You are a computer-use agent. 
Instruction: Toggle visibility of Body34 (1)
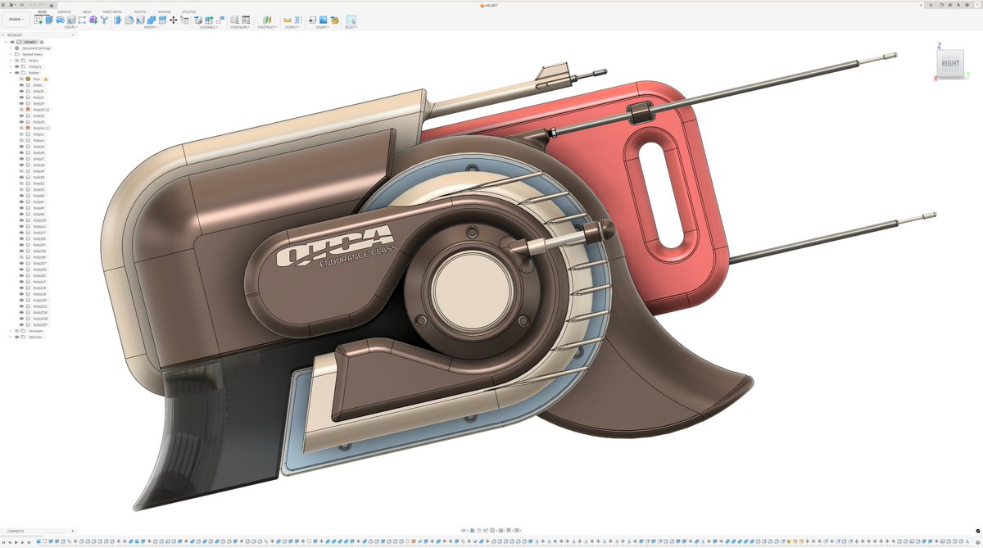(21, 128)
